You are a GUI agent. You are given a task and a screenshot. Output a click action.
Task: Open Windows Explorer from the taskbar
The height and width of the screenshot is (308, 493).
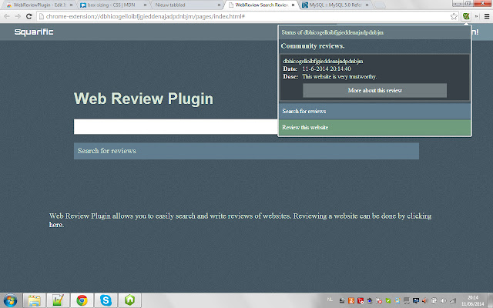tap(34, 300)
